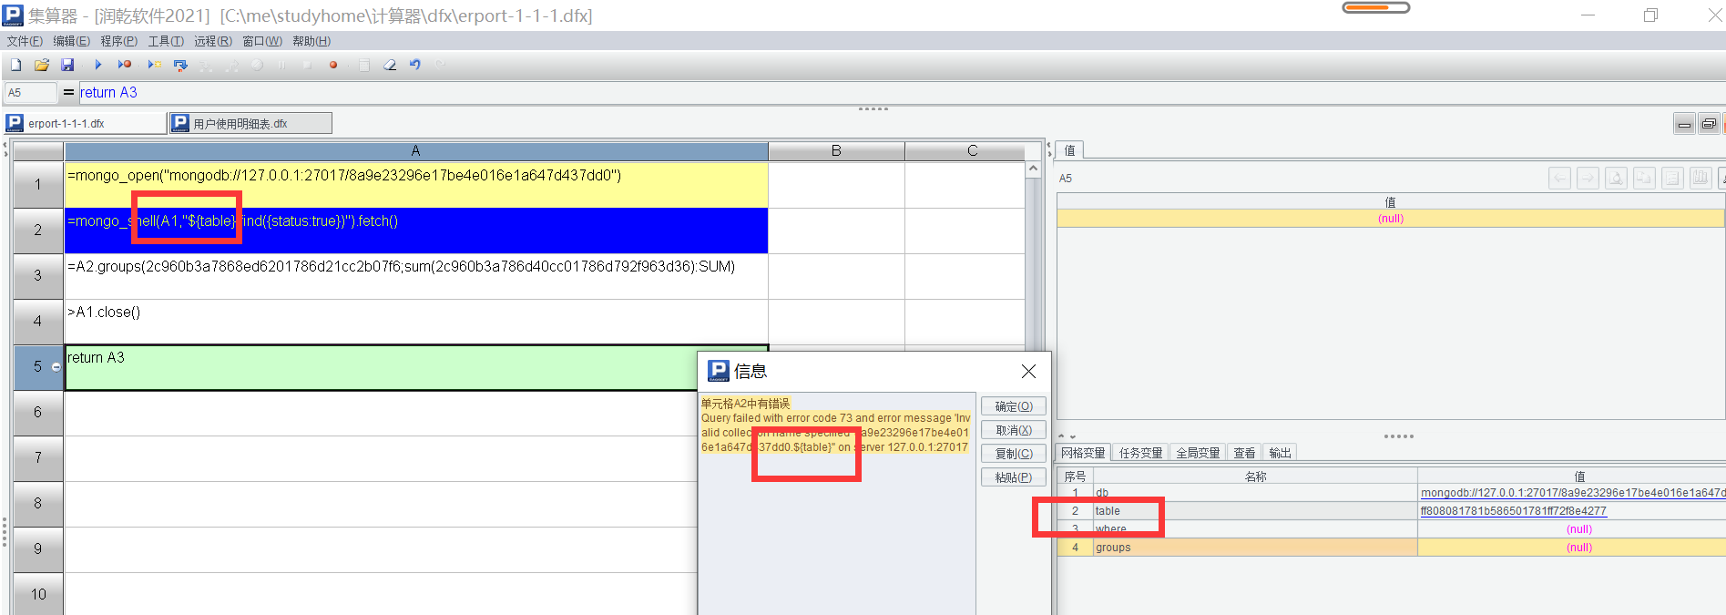
Task: Click the db variable's mongodb value
Action: pos(1572,493)
